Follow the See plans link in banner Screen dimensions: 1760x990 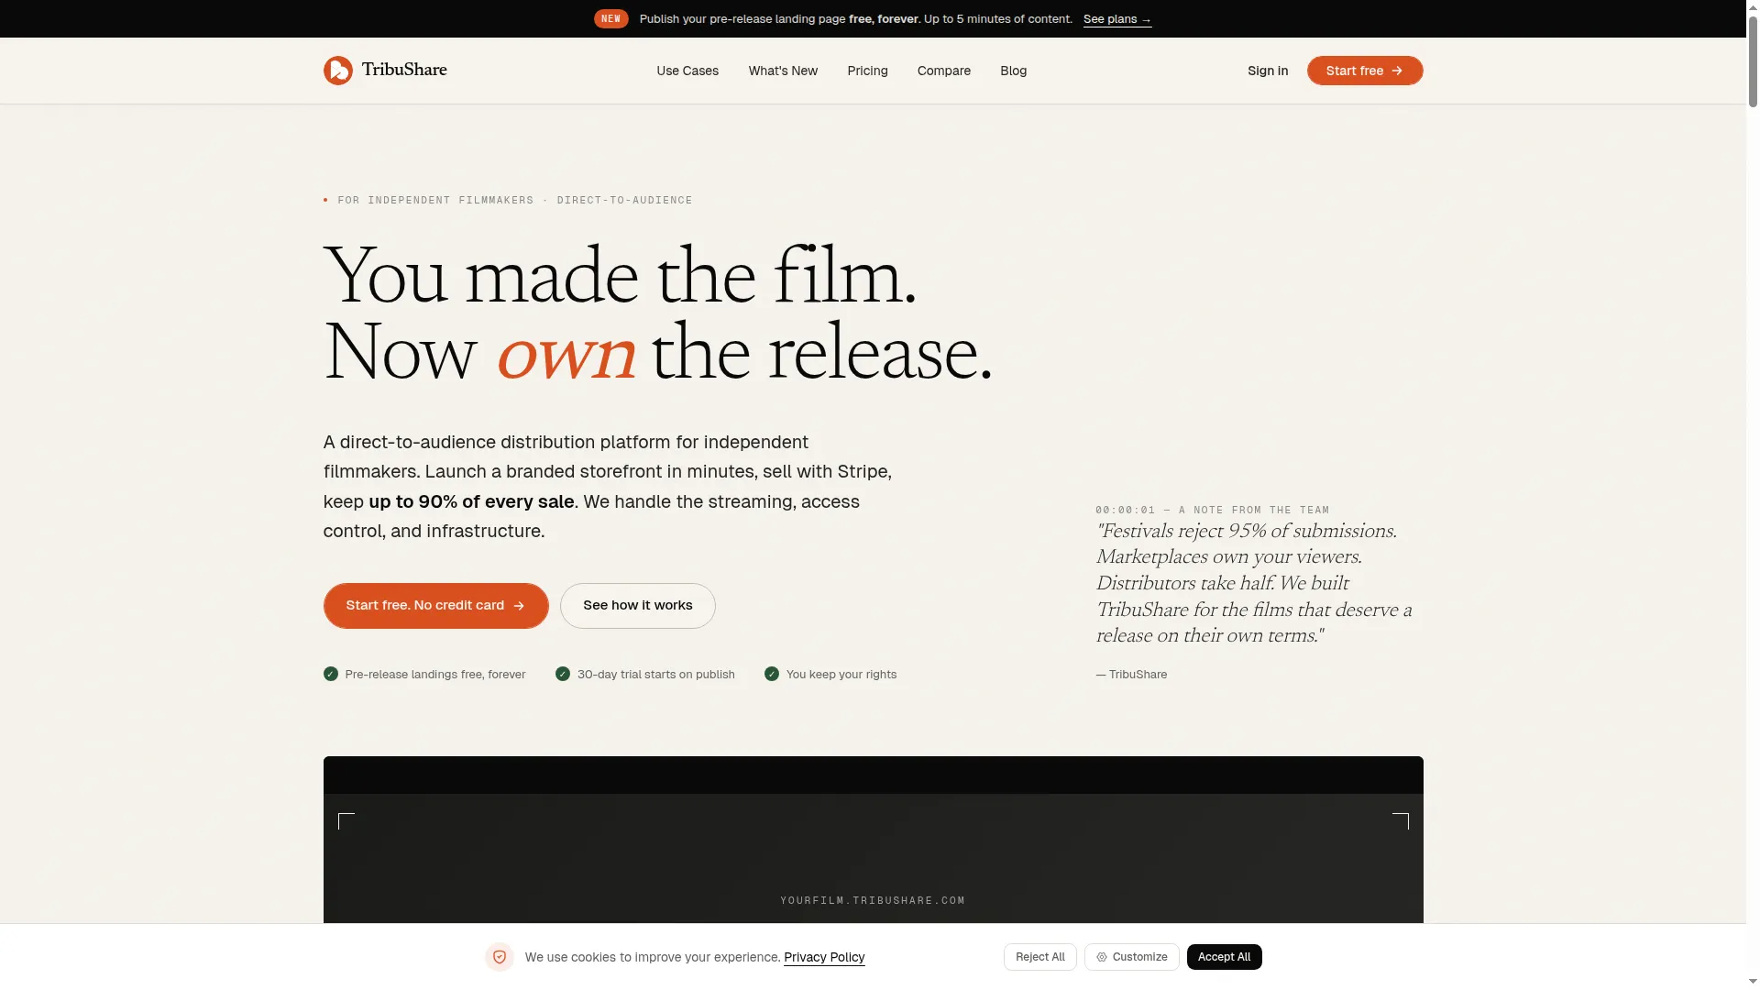tap(1117, 19)
